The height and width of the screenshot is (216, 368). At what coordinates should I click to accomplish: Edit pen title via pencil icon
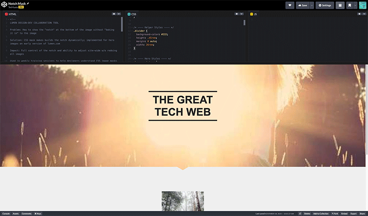[x=28, y=4]
